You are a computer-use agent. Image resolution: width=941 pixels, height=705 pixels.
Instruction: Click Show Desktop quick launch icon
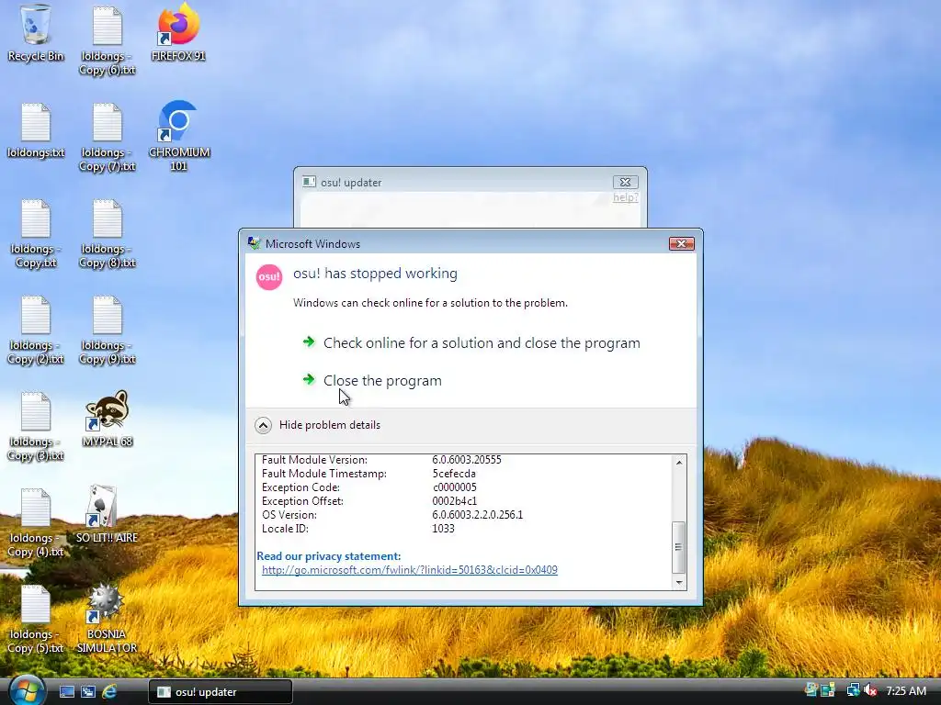tap(66, 692)
